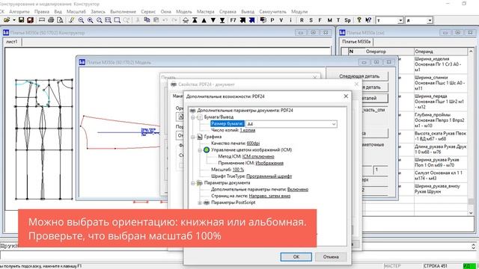Click the Направо, затем вниз pages link
The width and height of the screenshot is (479, 269).
pos(269,196)
